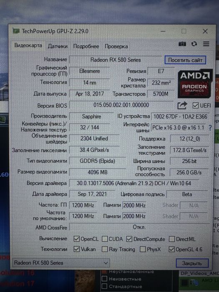This screenshot has height=292, width=219.
Task: Click the Apr 18, 2017 release date field
Action: coord(90,94)
